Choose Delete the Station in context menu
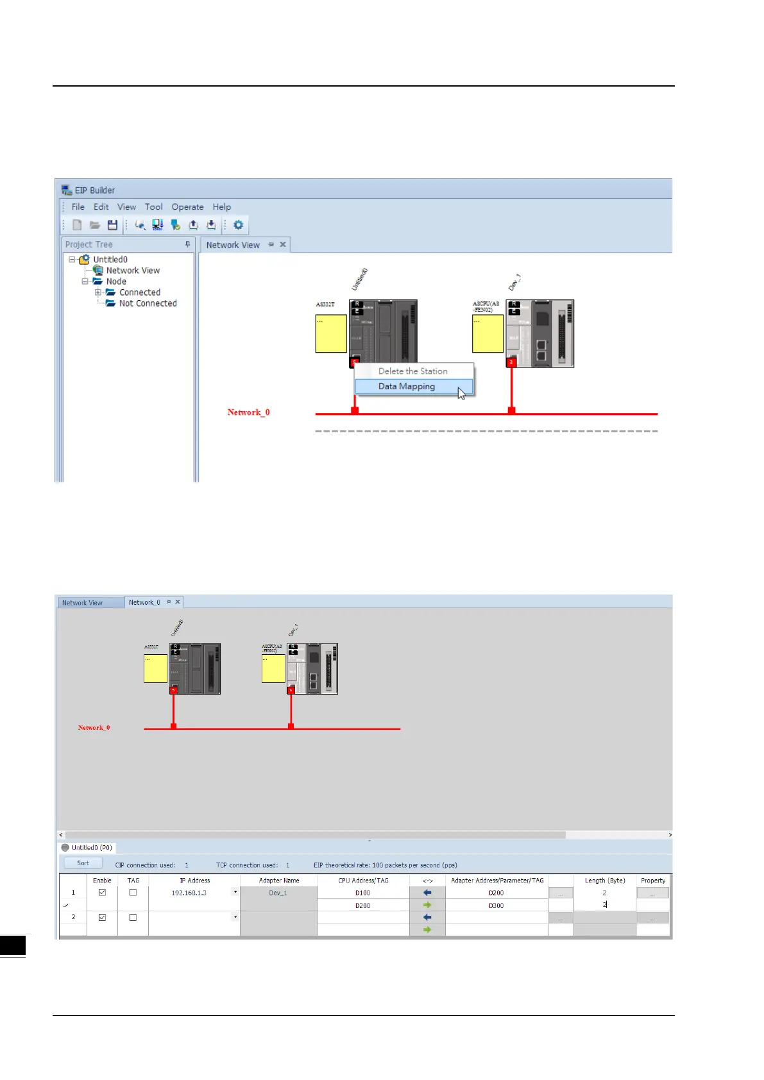764x1080 pixels. click(x=414, y=371)
